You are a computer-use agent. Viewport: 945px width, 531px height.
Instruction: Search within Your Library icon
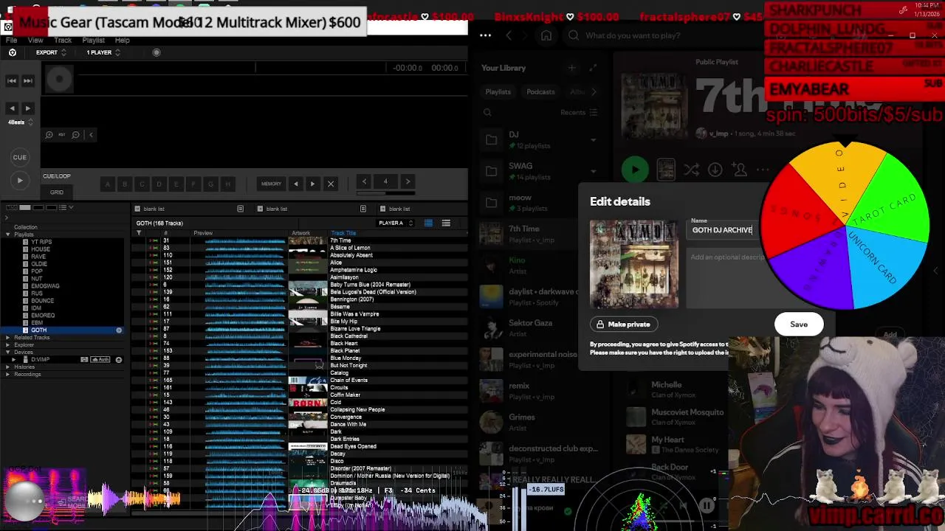point(487,113)
